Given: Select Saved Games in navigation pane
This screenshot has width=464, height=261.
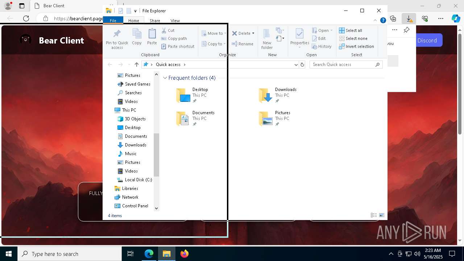Looking at the screenshot, I should point(134,84).
